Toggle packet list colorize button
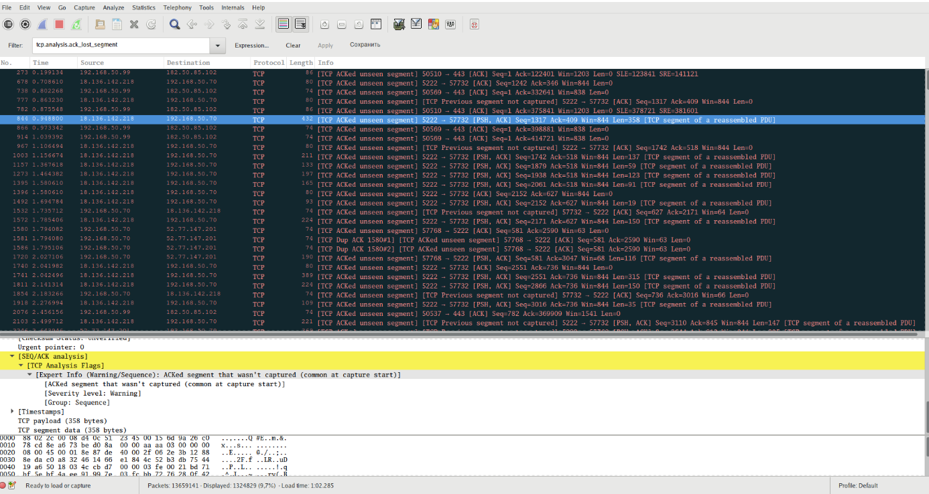This screenshot has height=494, width=929. [x=284, y=24]
